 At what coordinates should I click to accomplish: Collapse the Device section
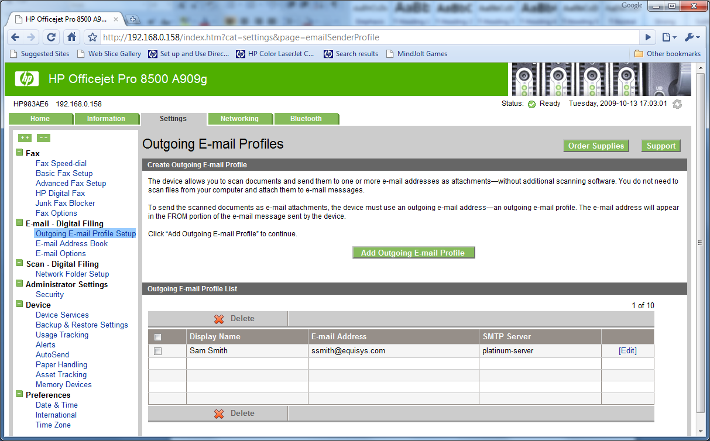pyautogui.click(x=19, y=305)
